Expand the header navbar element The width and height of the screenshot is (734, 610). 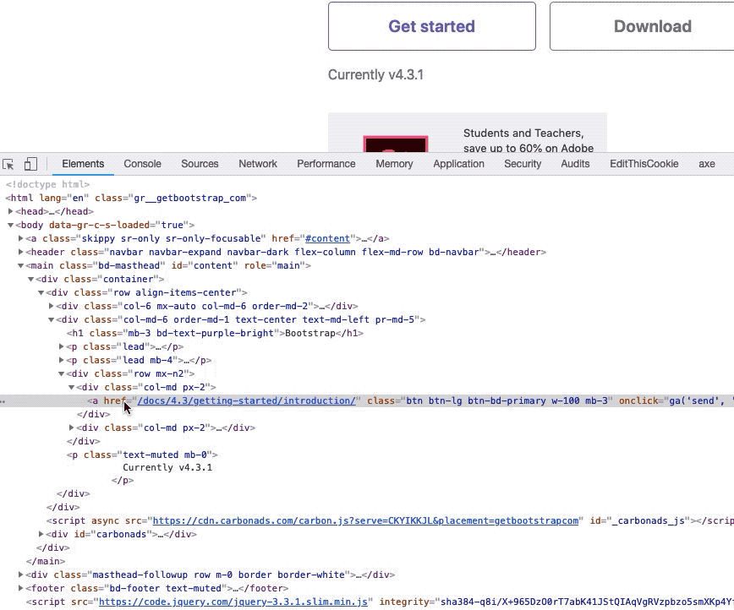pyautogui.click(x=20, y=252)
